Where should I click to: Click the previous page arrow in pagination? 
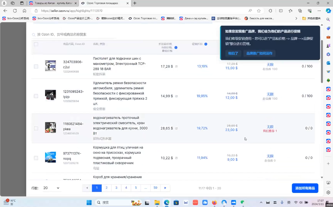pyautogui.click(x=87, y=188)
